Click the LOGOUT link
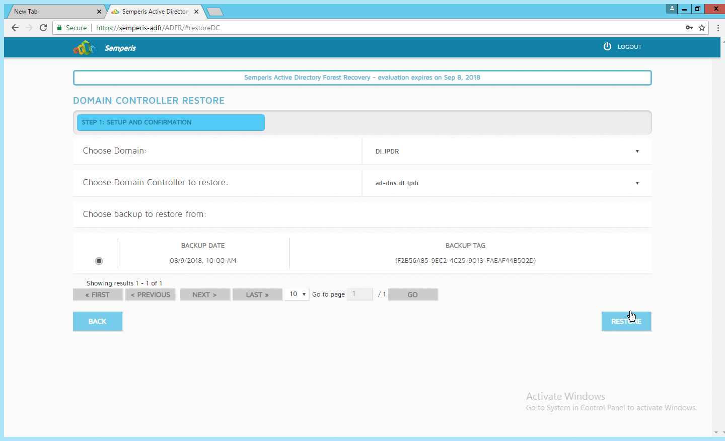 (629, 47)
